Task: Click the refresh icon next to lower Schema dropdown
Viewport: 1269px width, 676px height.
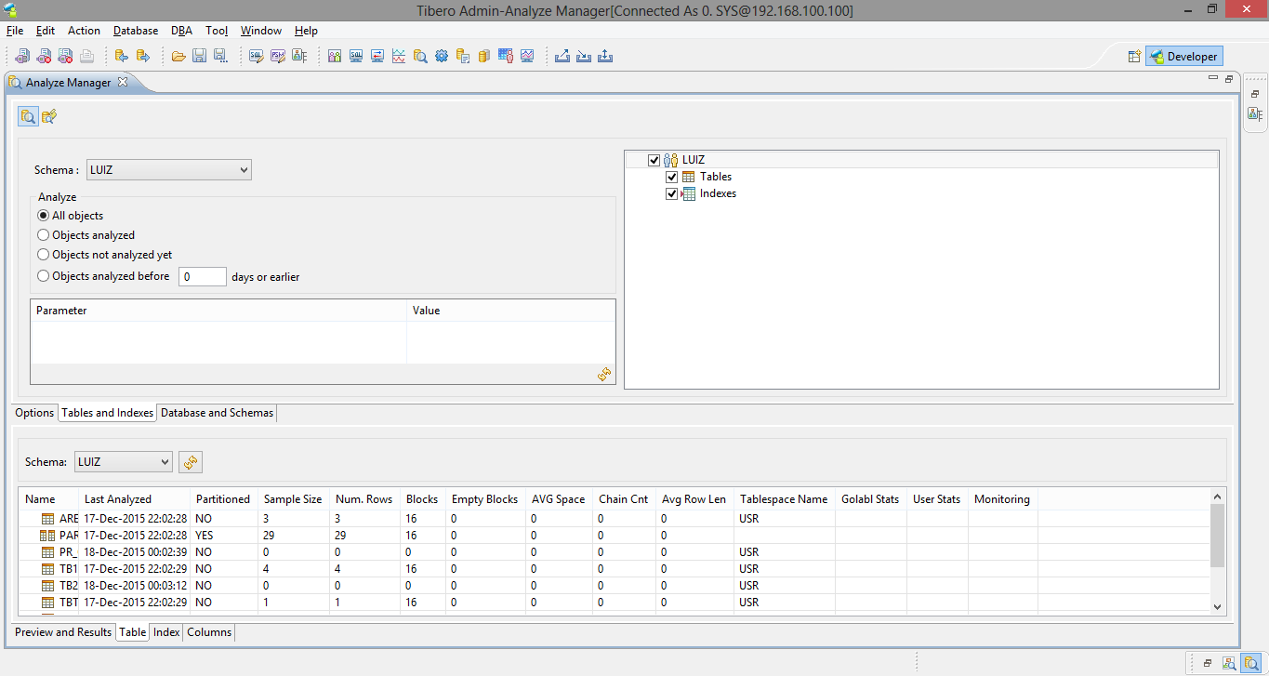Action: pyautogui.click(x=191, y=462)
